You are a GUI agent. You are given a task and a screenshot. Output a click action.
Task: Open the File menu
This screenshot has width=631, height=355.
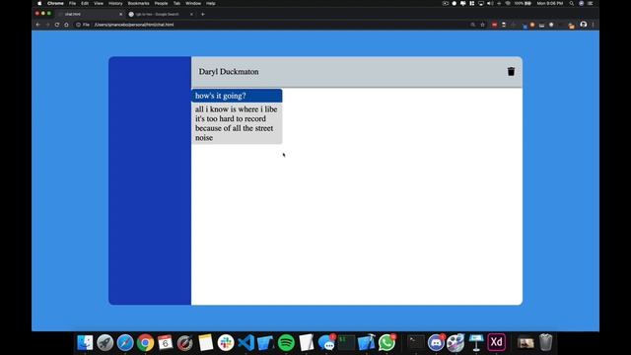[72, 3]
